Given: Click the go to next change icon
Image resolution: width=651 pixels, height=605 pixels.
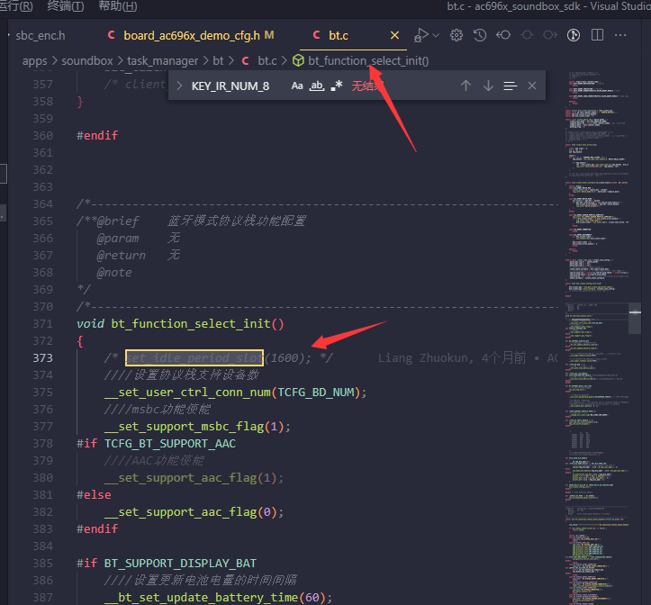Looking at the screenshot, I should click(x=550, y=35).
